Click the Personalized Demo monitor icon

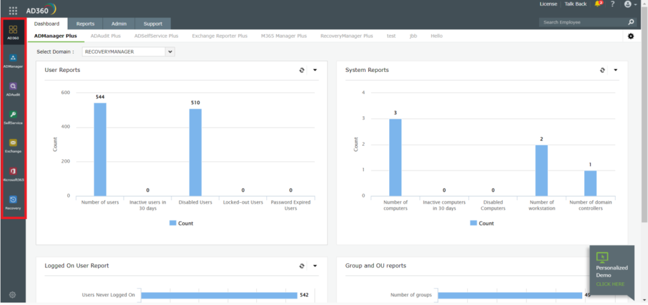click(602, 257)
